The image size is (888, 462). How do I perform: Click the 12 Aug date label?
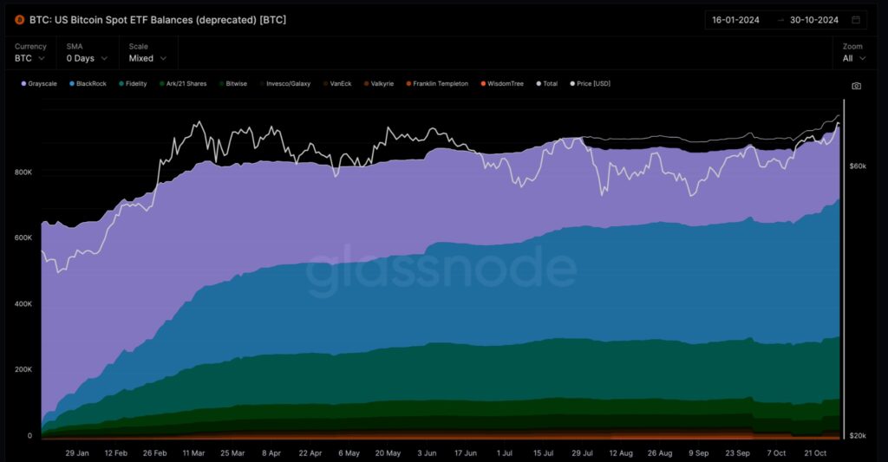point(621,453)
